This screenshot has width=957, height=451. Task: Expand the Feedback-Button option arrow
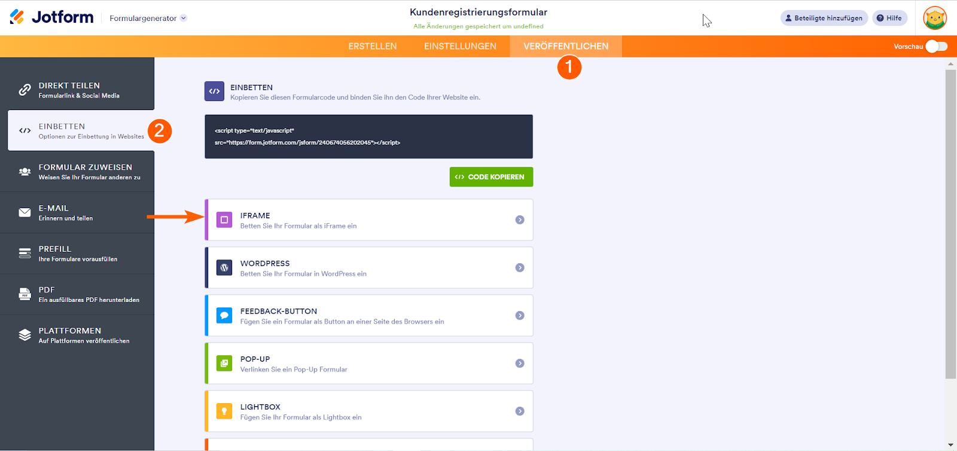520,316
